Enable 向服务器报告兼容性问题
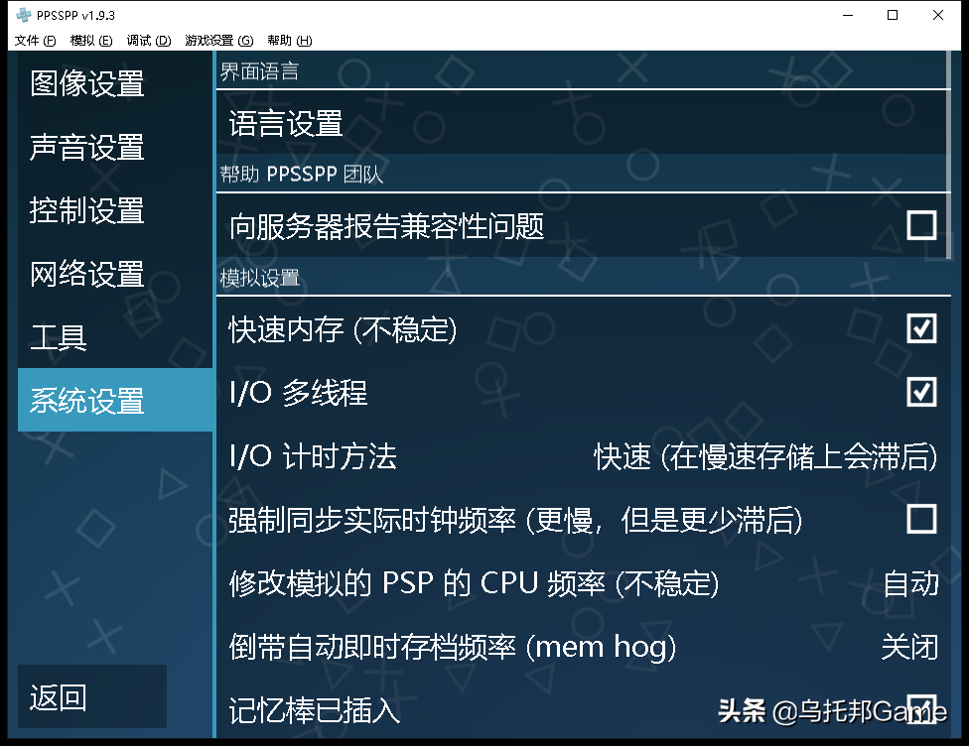Viewport: 969px width, 746px height. point(921,225)
